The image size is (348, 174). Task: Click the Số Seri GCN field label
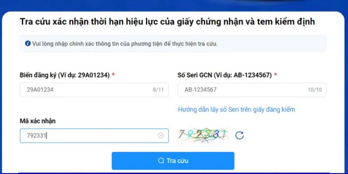[224, 75]
